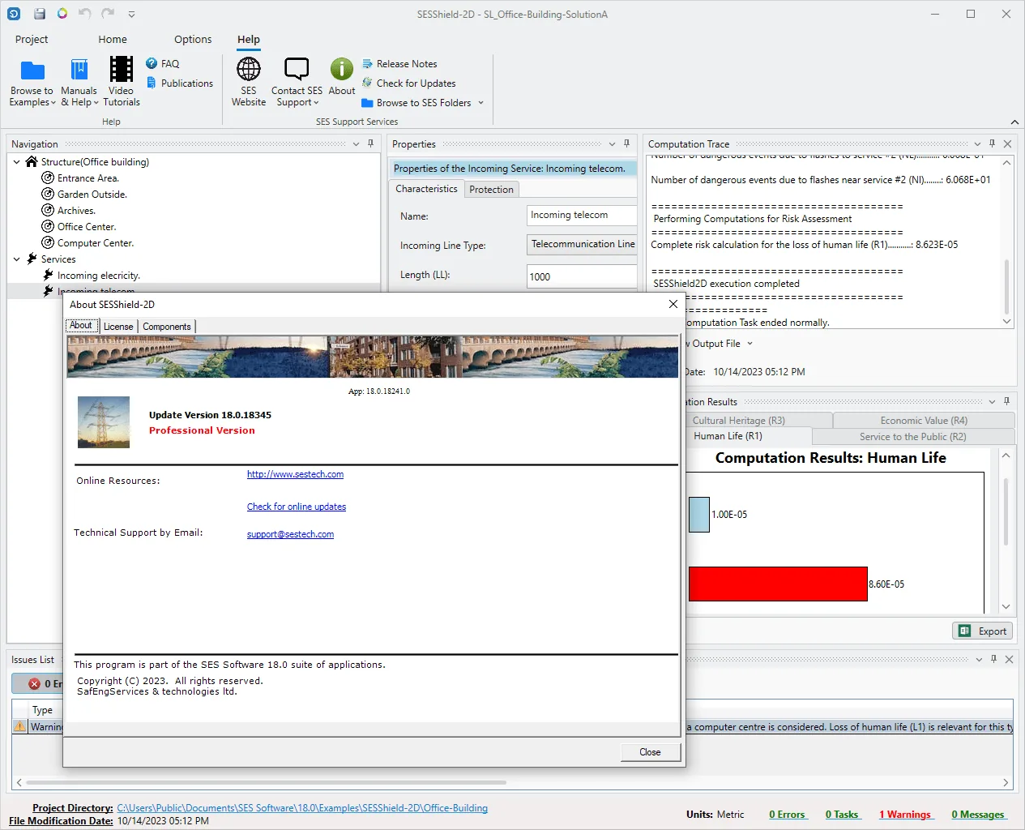
Task: Click the light blue 1.00E-05 result bar
Action: 698,515
